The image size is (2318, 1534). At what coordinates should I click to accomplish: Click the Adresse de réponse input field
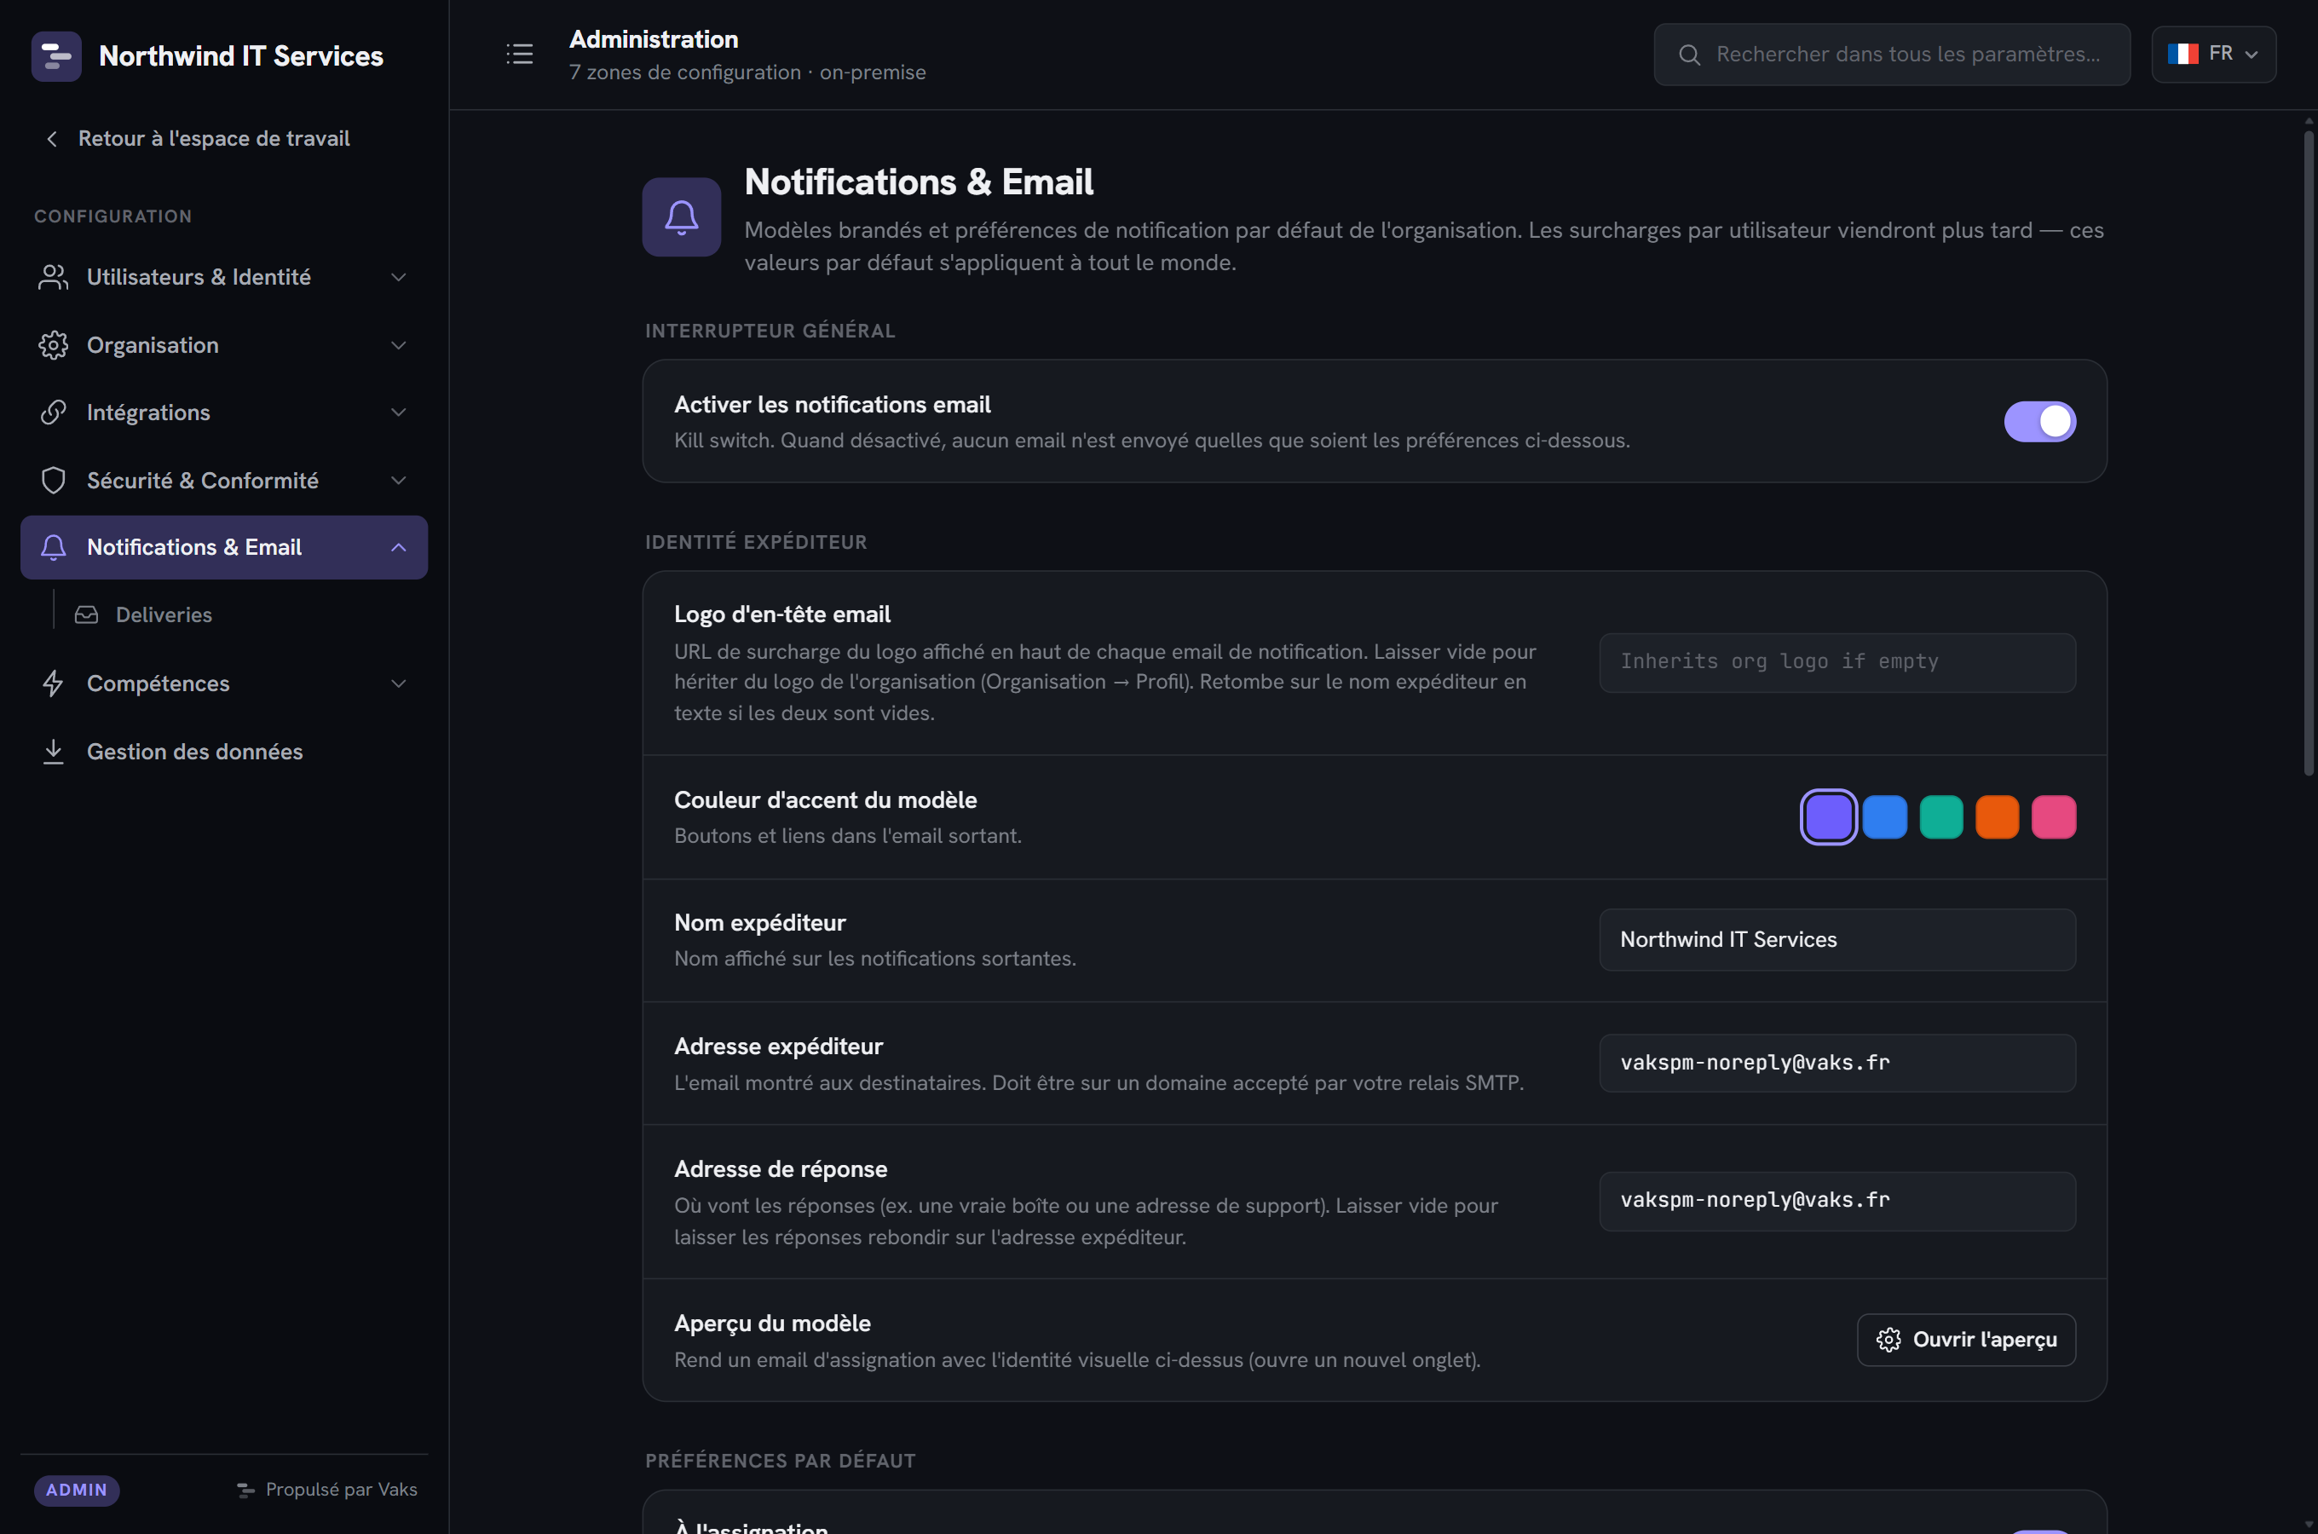click(1837, 1202)
